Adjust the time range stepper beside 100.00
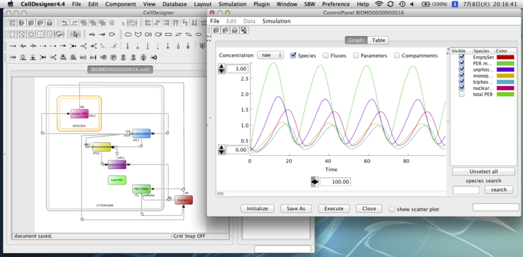This screenshot has width=523, height=257. point(314,182)
